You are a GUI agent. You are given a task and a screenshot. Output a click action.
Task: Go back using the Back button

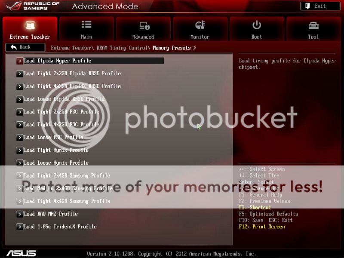pos(25,47)
